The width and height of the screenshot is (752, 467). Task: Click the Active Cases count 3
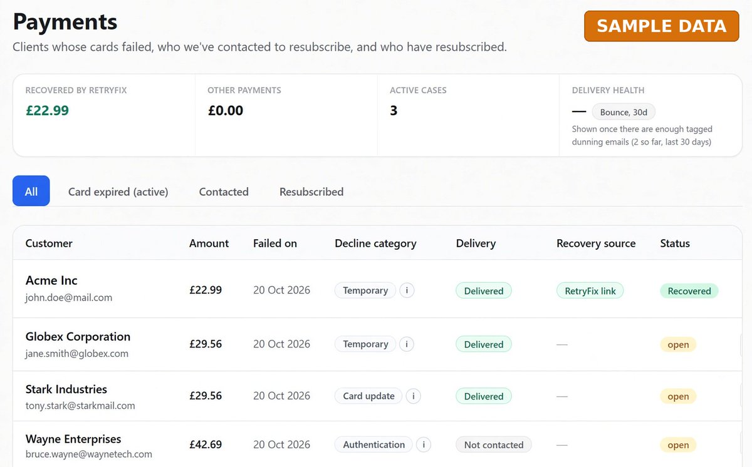point(394,111)
